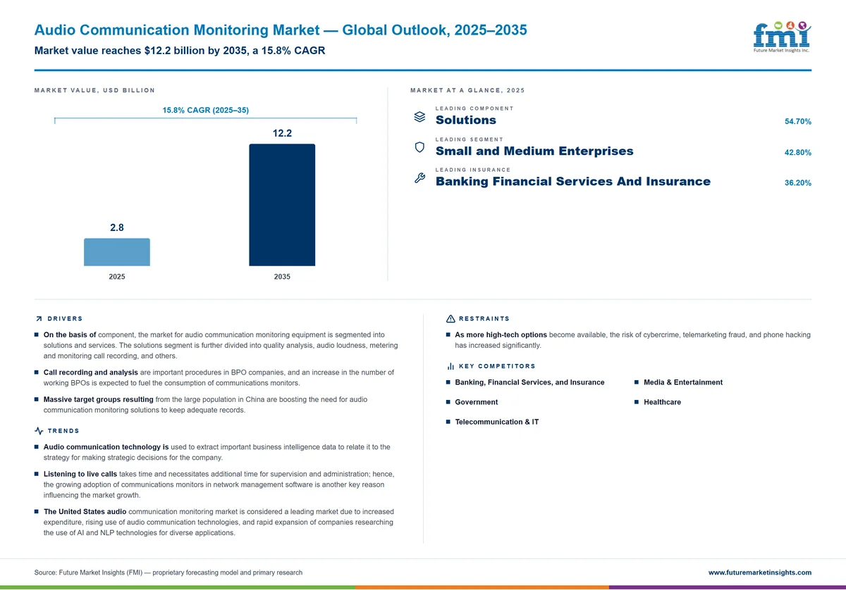Click the Trends section heading
The height and width of the screenshot is (590, 846).
(63, 431)
